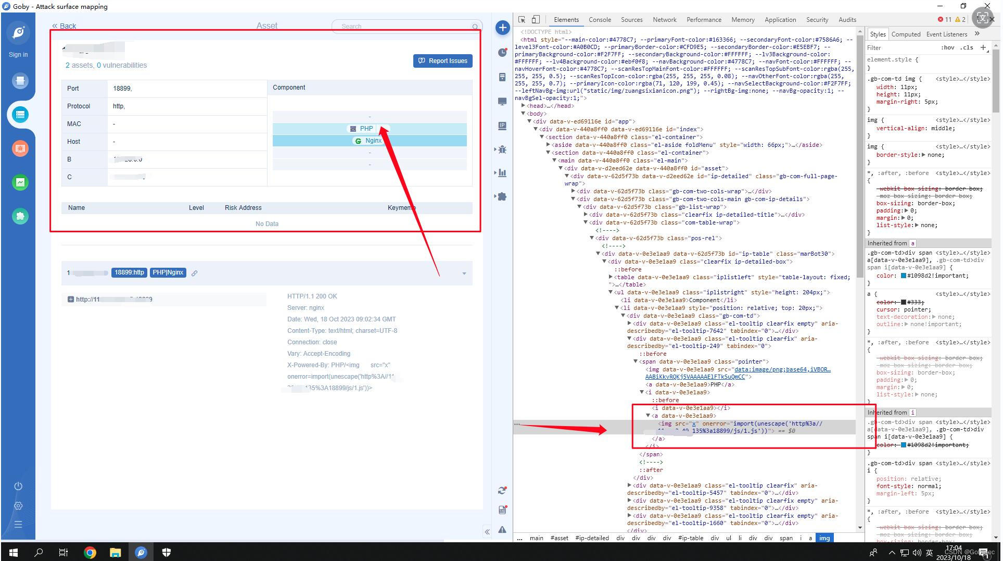Open the hamburger menu at sidebar bottom

tap(18, 525)
